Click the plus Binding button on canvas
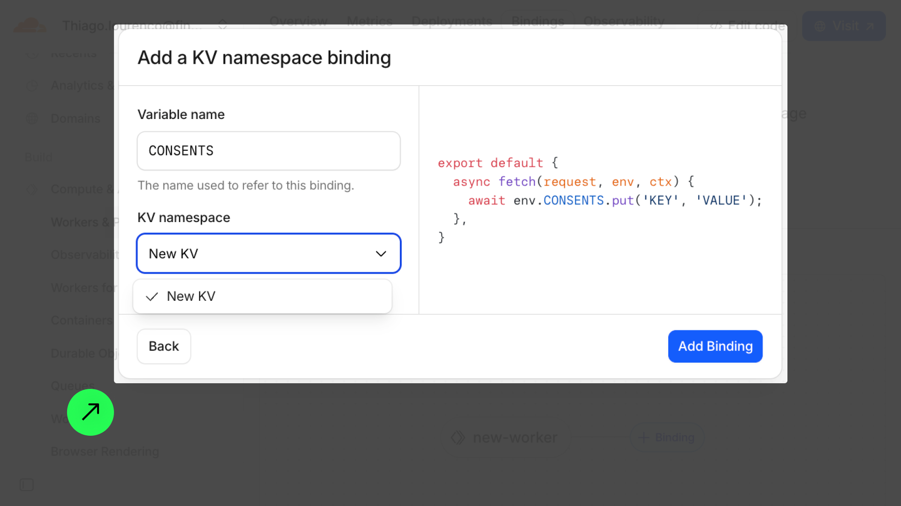This screenshot has height=506, width=901. [x=667, y=438]
